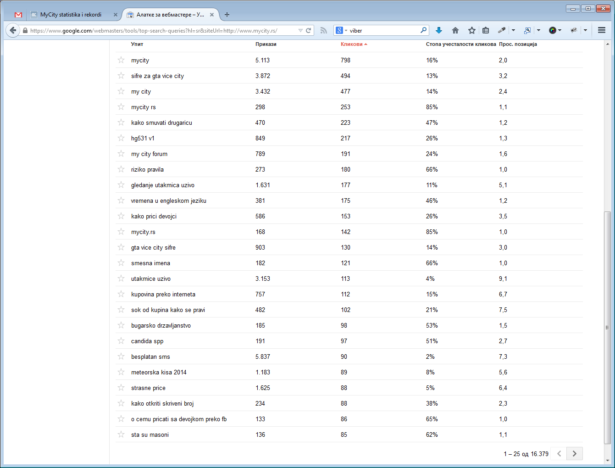Star the "sta su masoni" query
Screen dimensions: 615x468
(x=121, y=435)
